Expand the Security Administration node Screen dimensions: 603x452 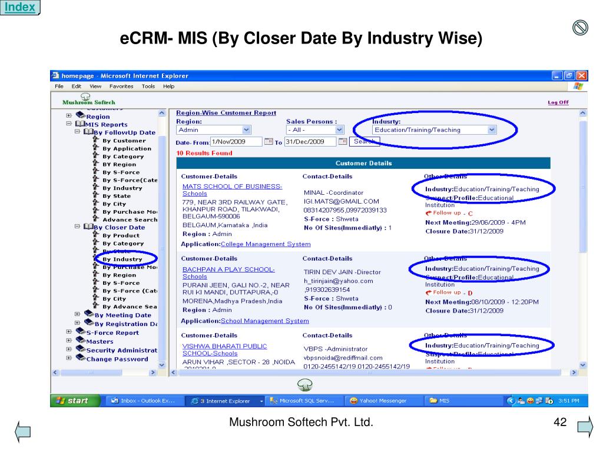click(68, 350)
